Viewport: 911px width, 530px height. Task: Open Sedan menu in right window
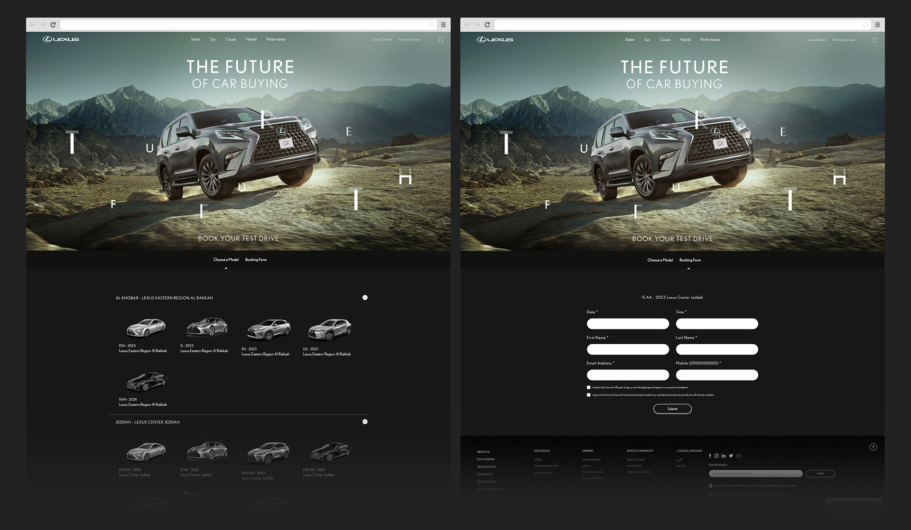[x=630, y=39]
